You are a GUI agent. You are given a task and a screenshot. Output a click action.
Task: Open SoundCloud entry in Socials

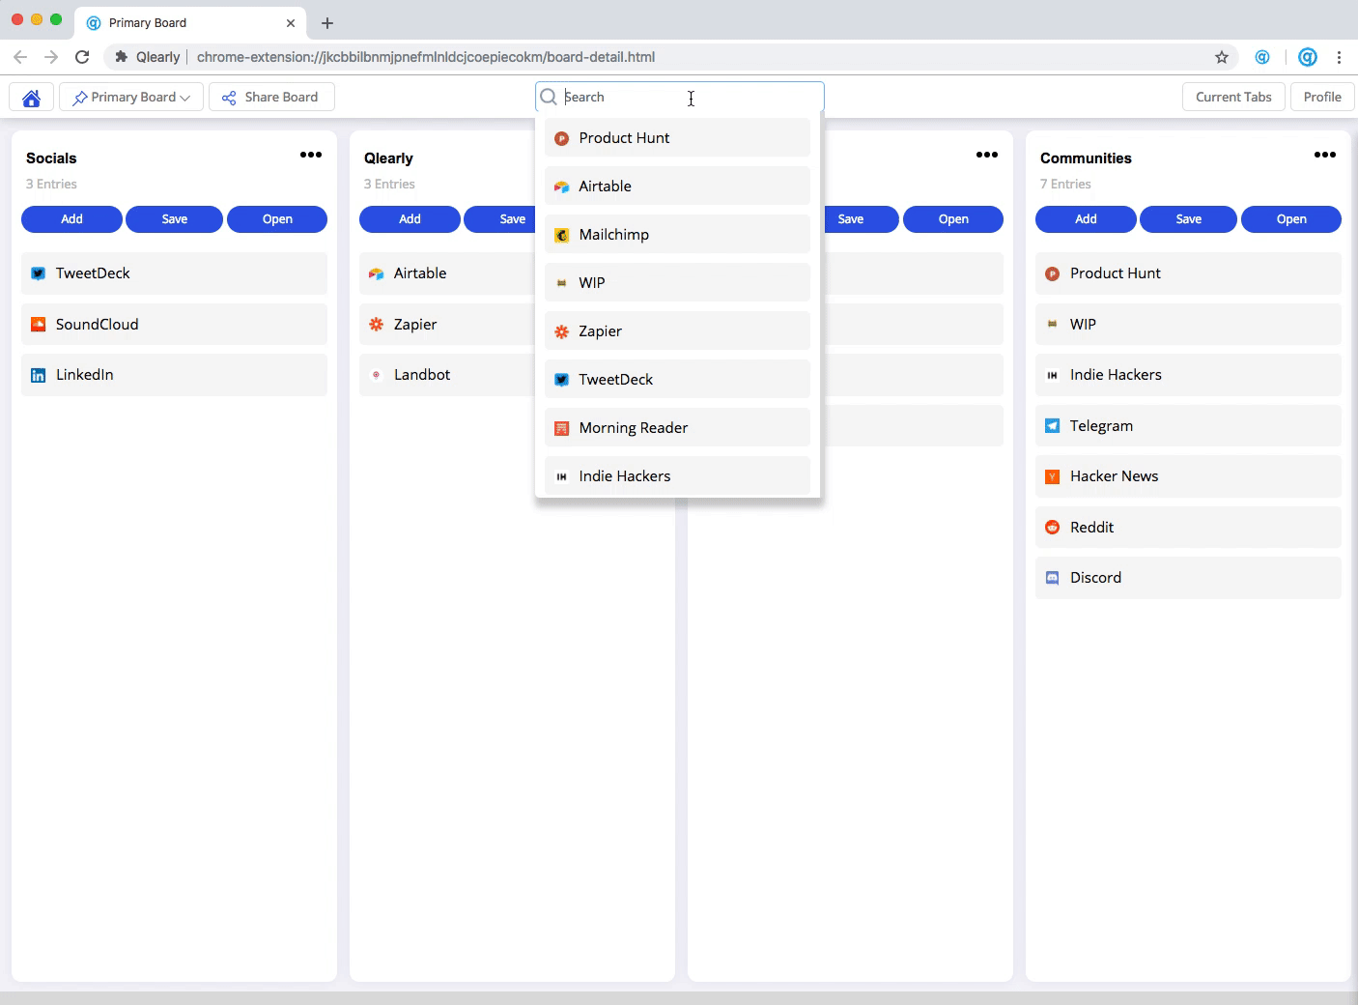point(174,325)
